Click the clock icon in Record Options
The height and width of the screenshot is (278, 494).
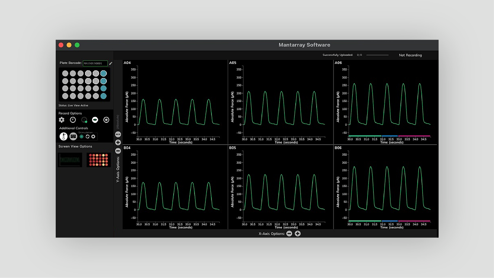73,120
